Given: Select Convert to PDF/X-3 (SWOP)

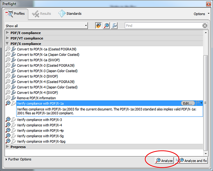Looking at the screenshot, I should coord(37,76).
